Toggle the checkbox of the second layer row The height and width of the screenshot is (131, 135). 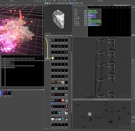[75, 12]
